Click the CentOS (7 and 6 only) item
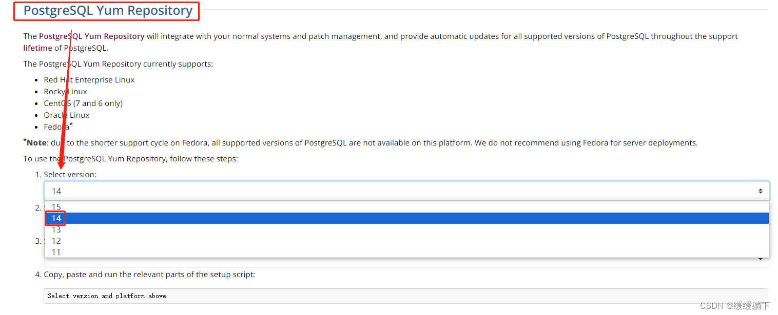 click(x=83, y=103)
